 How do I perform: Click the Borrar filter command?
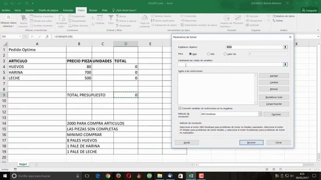(x=121, y=16)
